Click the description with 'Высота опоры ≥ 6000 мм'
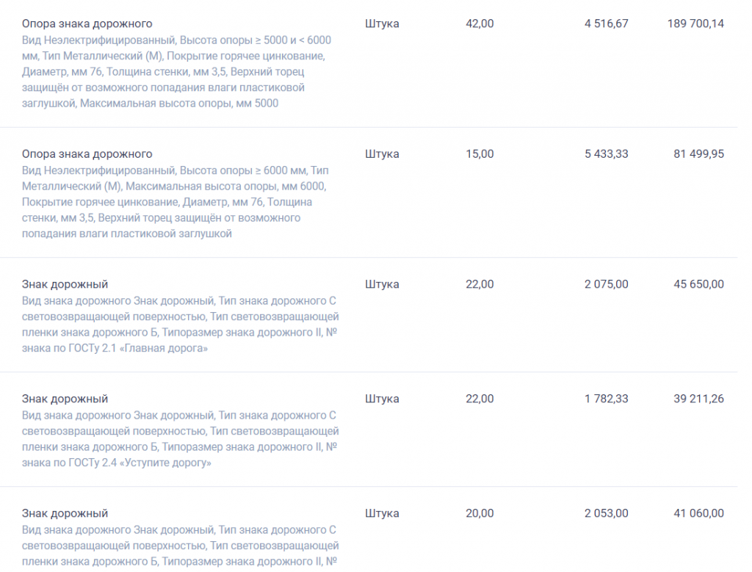The image size is (752, 572). pyautogui.click(x=176, y=202)
